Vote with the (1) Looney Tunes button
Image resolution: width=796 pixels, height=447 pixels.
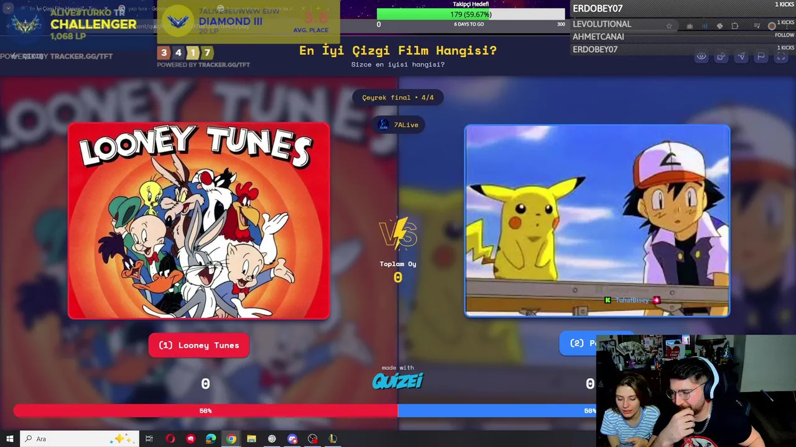pos(199,345)
